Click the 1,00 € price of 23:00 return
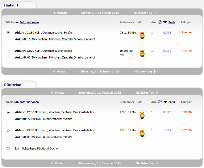The width and height of the screenshot is (204, 168). pos(167,130)
